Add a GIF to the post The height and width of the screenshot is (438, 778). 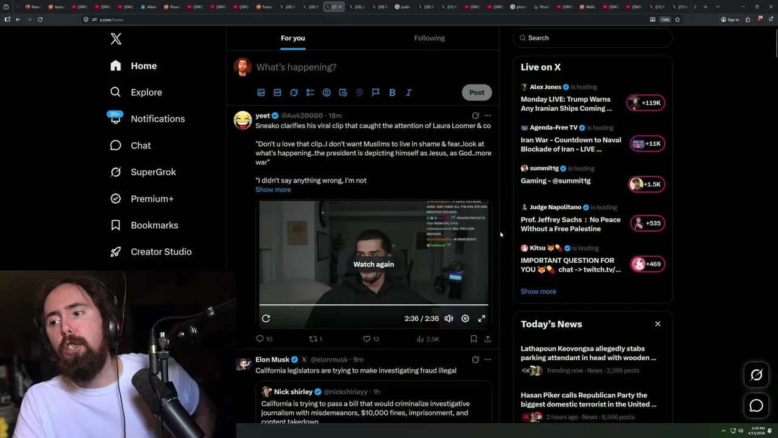point(277,92)
